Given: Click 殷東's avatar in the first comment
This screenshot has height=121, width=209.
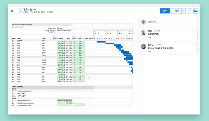Looking at the screenshot, I should coord(144,33).
